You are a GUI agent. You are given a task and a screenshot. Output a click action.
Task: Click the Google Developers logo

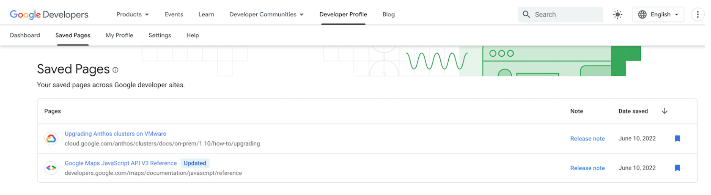pyautogui.click(x=49, y=14)
